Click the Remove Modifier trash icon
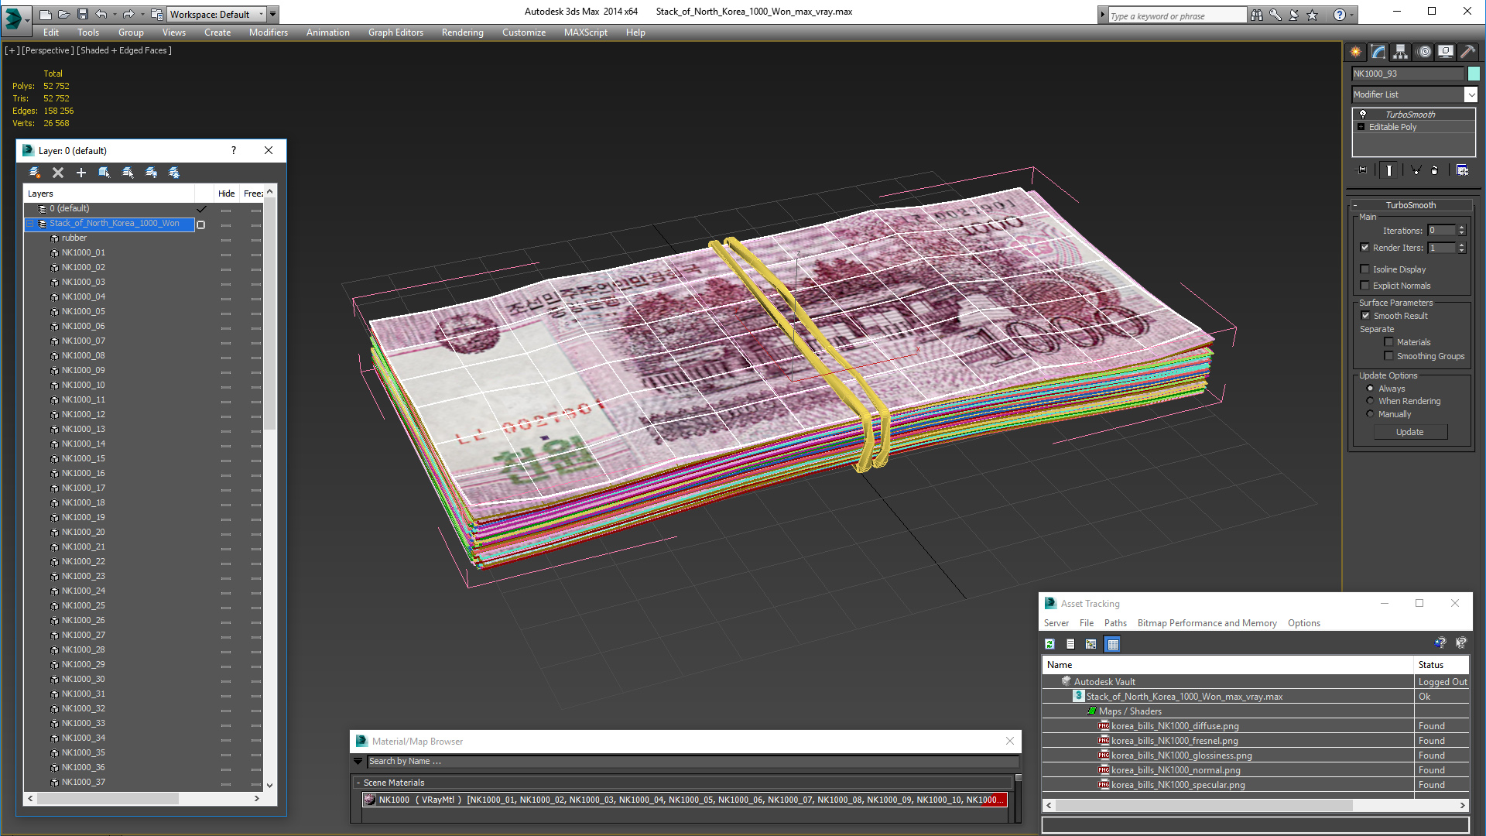1486x836 pixels. tap(1435, 170)
